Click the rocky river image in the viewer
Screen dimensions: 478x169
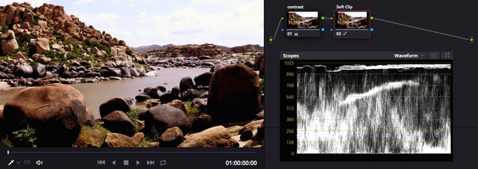[x=132, y=74]
